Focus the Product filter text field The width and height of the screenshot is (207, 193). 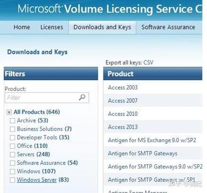pos(47,98)
